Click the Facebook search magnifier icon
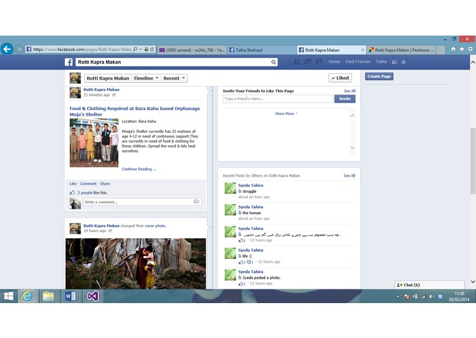The image size is (476, 338). click(x=273, y=62)
